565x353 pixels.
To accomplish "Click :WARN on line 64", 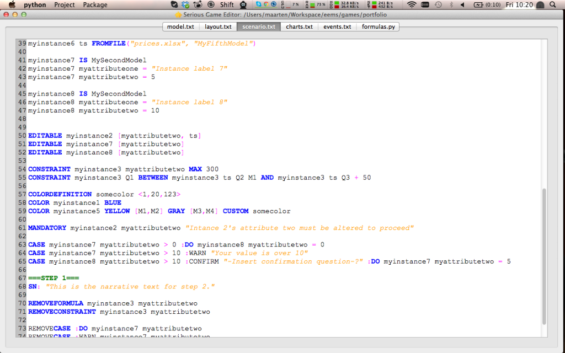I will [x=196, y=253].
